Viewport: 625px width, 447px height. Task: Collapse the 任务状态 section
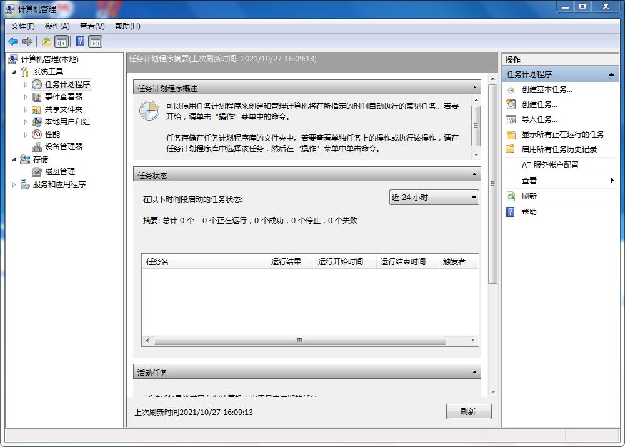click(473, 174)
